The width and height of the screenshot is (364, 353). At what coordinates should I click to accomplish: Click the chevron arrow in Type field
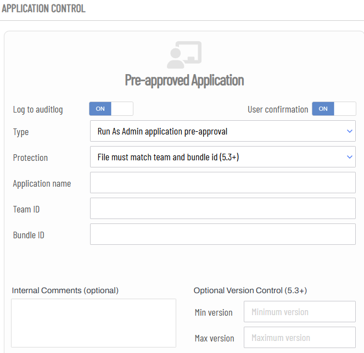point(350,131)
